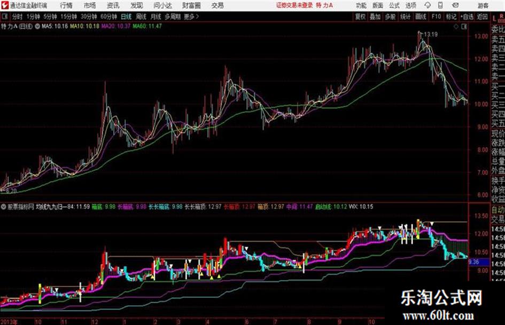Screen dimensions: 505x325
Task: Click the 返回 back button
Action: pos(482,17)
